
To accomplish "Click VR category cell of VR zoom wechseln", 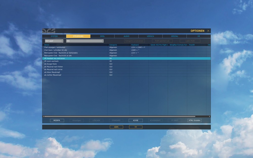I will pos(118,61).
